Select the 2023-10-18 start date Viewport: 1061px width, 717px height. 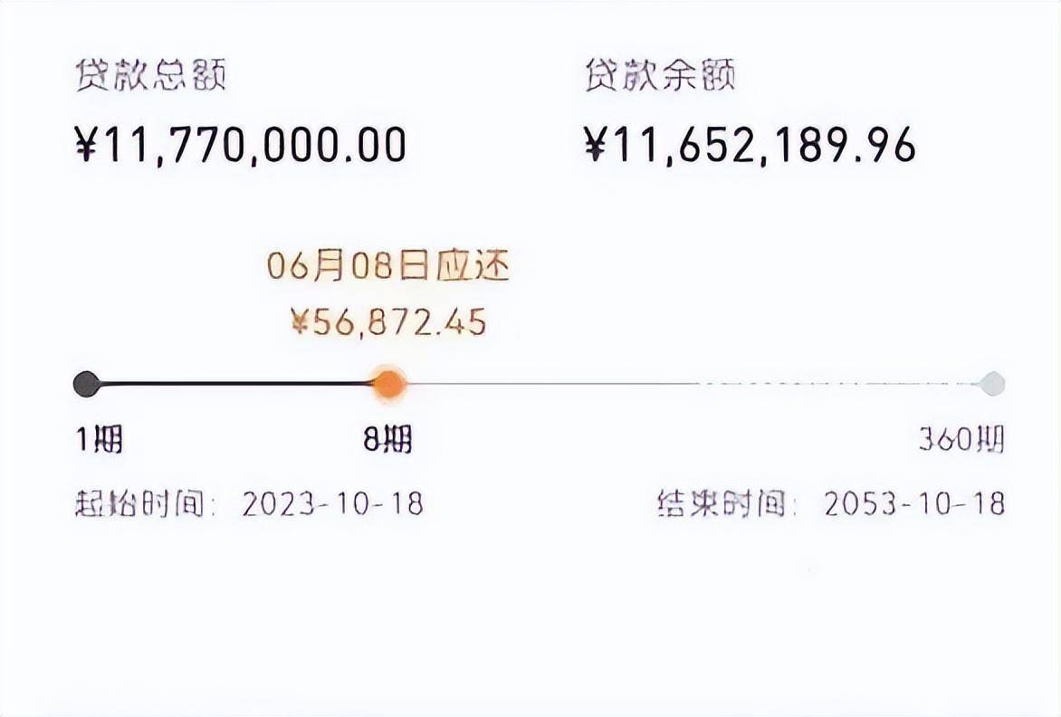click(x=333, y=504)
